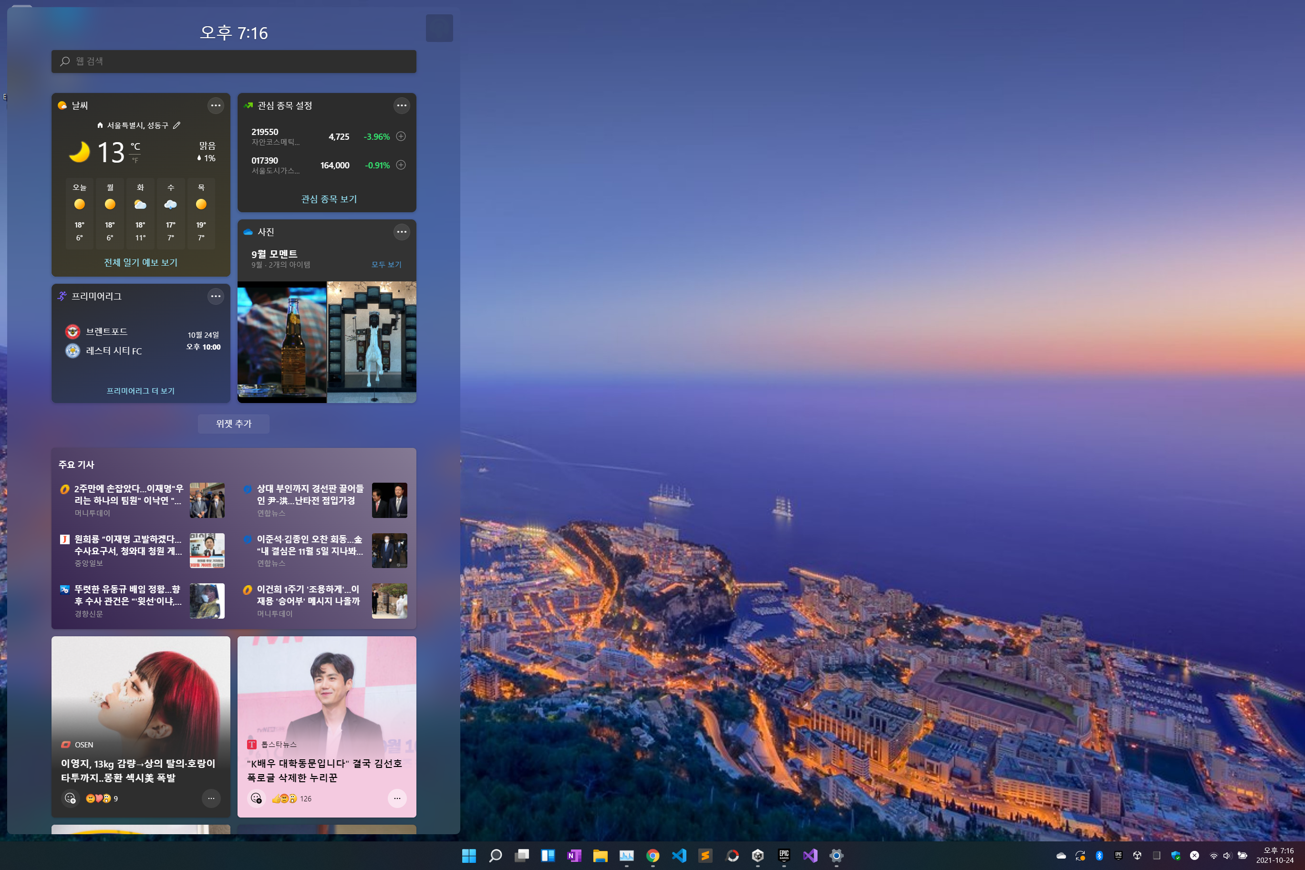The image size is (1305, 870).
Task: Add stock 219550 to watchlist
Action: (x=401, y=136)
